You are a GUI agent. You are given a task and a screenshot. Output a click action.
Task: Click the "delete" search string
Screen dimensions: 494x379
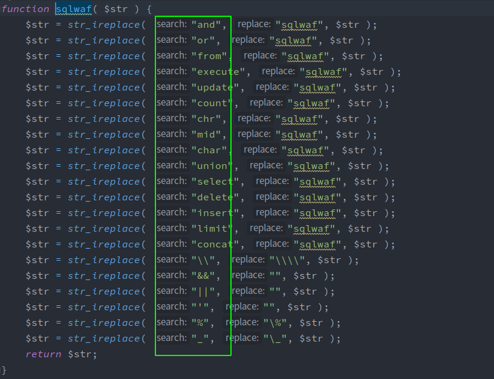coord(218,197)
